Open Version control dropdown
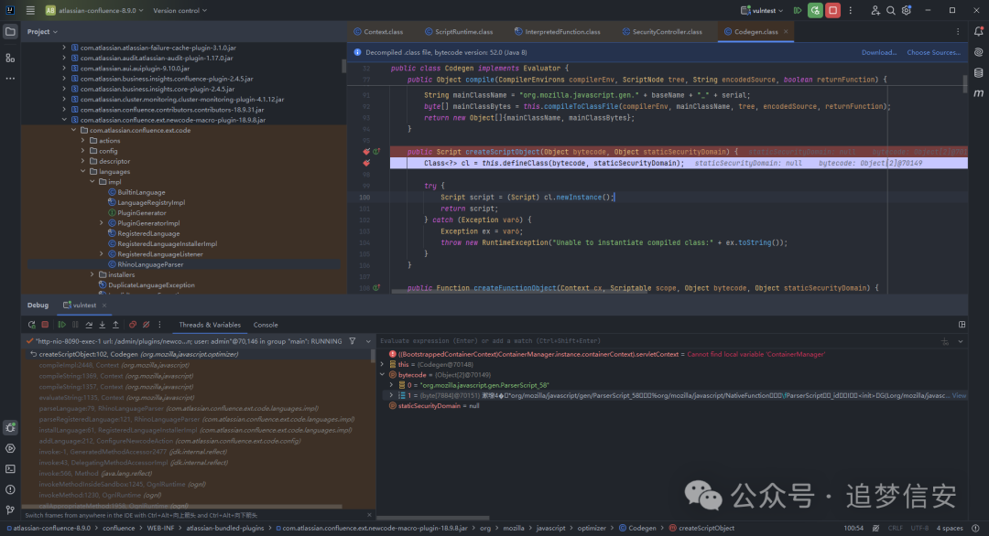Screen dimensions: 989x536 [179, 10]
